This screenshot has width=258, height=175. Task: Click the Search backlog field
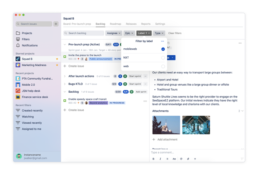point(84,33)
